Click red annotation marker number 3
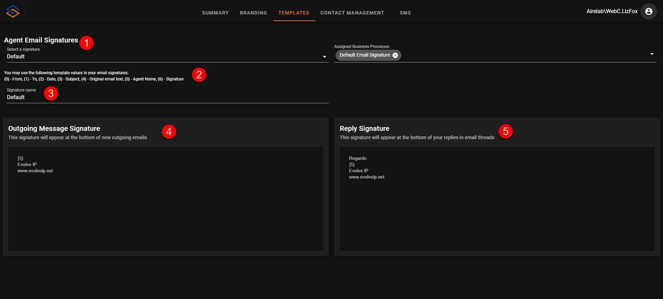This screenshot has width=663, height=299. (x=51, y=93)
